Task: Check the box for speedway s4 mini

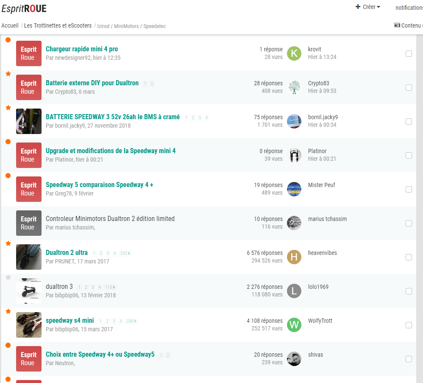Action: click(409, 325)
